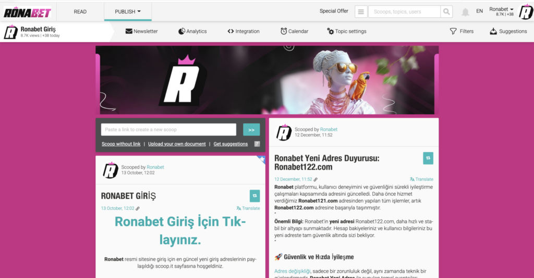The height and width of the screenshot is (278, 534).
Task: Click rescoop icon on Ronabet Yeni Adres post
Action: [428, 158]
